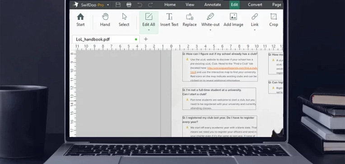Expand the White-out dropdown arrow

[x=210, y=30]
